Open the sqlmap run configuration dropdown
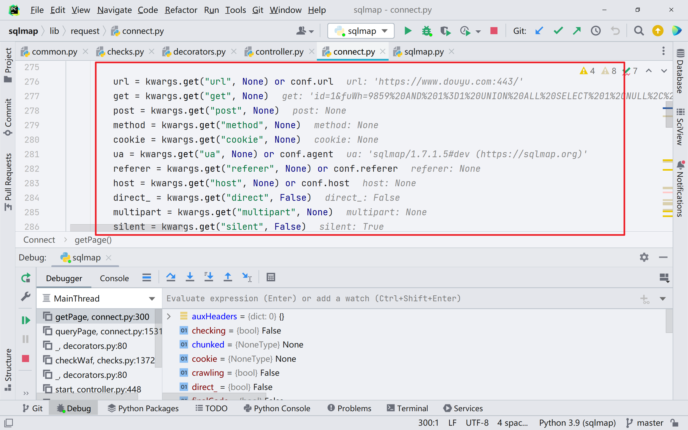The height and width of the screenshot is (430, 688). coord(361,31)
